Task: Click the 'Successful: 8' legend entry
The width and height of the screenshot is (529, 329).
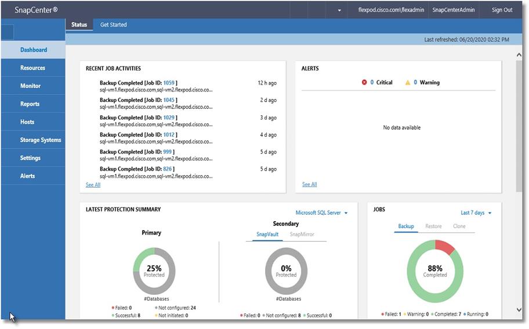Action: [x=126, y=316]
